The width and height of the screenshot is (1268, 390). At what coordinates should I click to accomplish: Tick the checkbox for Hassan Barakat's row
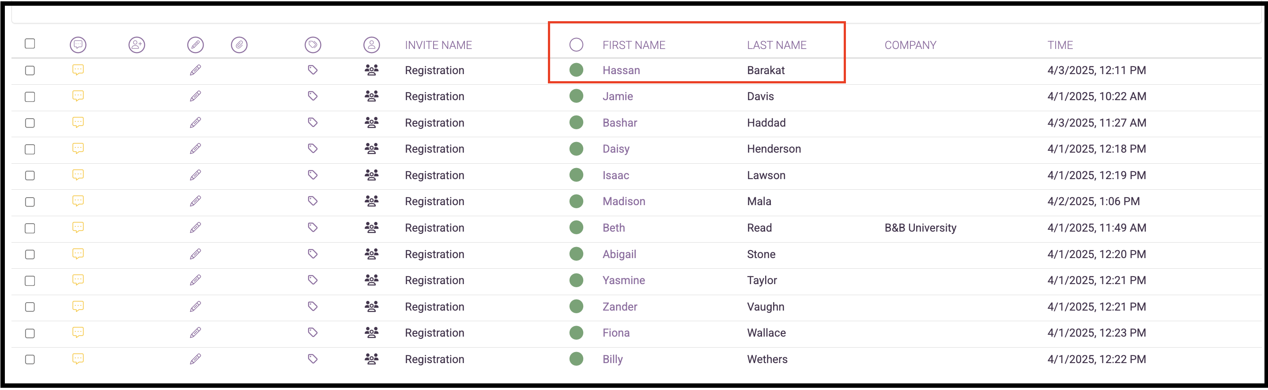pyautogui.click(x=30, y=70)
